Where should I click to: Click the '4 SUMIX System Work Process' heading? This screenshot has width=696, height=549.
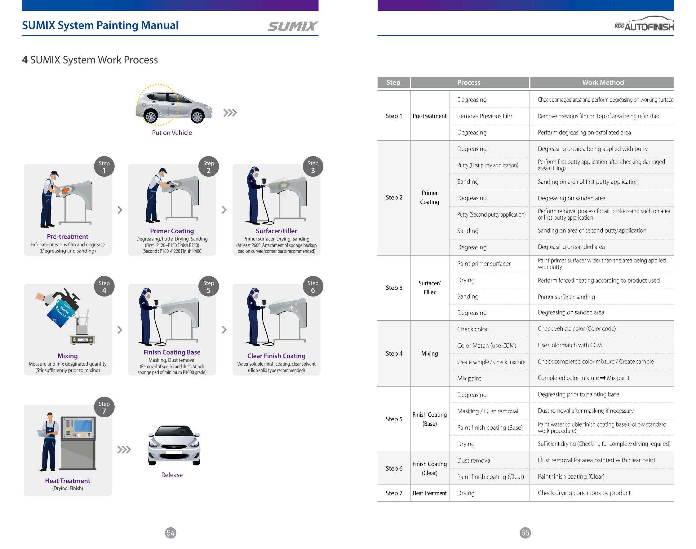[x=90, y=60]
